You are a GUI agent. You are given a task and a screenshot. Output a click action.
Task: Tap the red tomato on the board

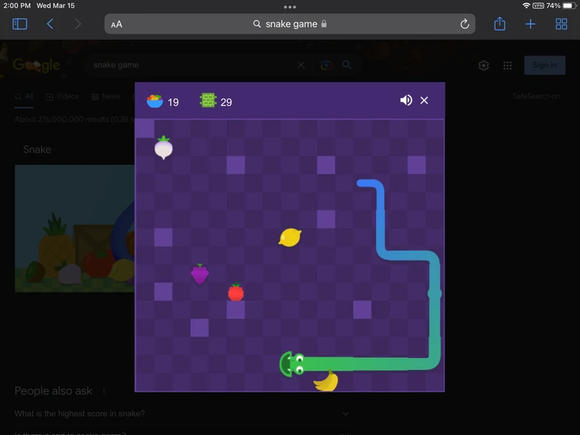click(x=236, y=292)
